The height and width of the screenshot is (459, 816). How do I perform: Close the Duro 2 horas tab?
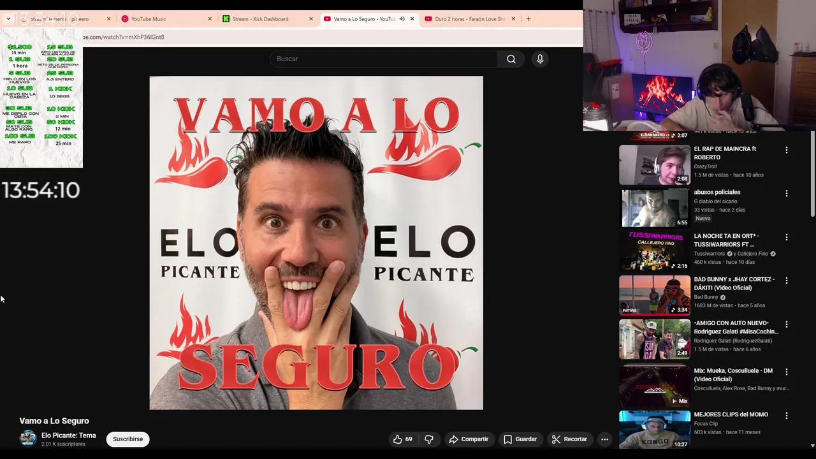point(513,19)
